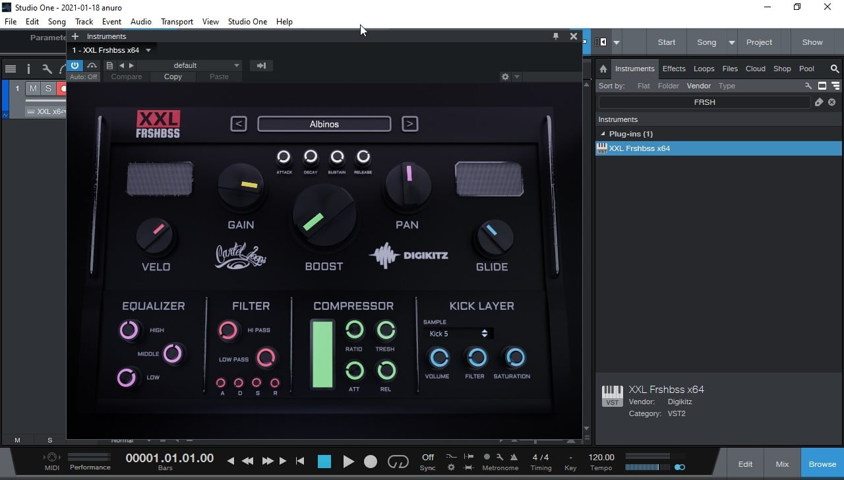Open the browser home icon

click(603, 69)
